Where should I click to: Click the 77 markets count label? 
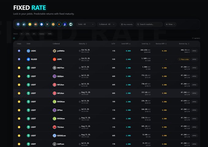[x=196, y=38]
